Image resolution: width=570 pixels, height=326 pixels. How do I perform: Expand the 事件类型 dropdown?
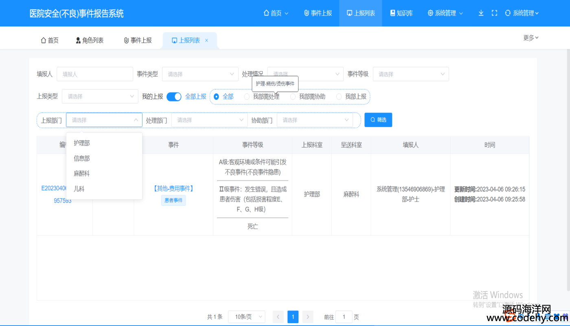[200, 74]
